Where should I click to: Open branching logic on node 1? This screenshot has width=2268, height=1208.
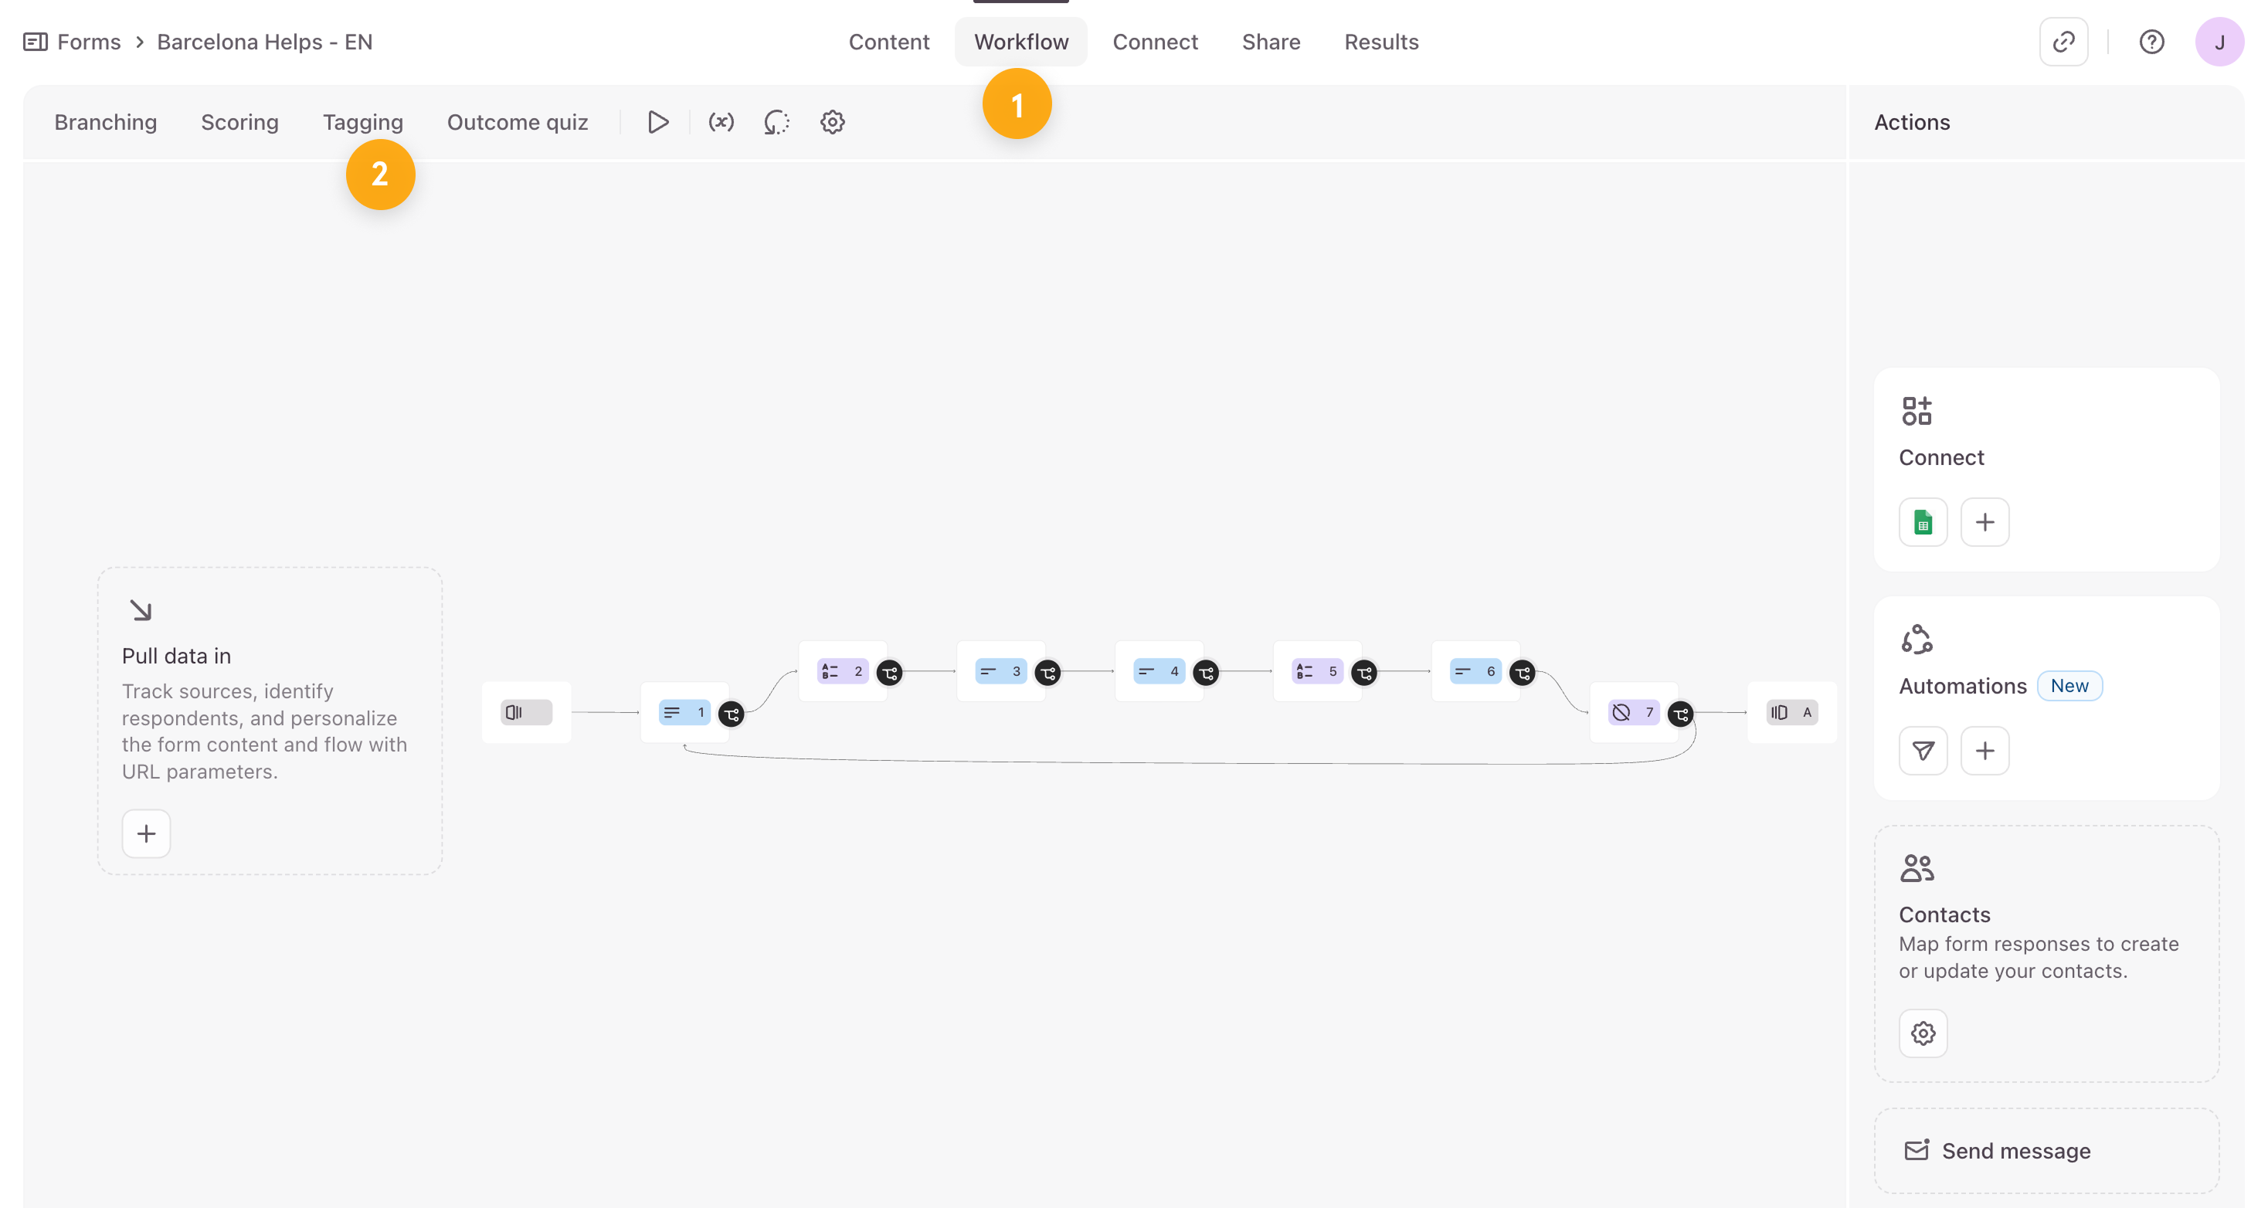[731, 713]
